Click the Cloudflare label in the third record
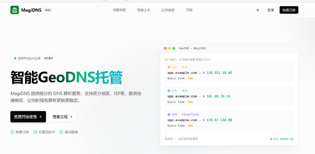 click(x=190, y=114)
